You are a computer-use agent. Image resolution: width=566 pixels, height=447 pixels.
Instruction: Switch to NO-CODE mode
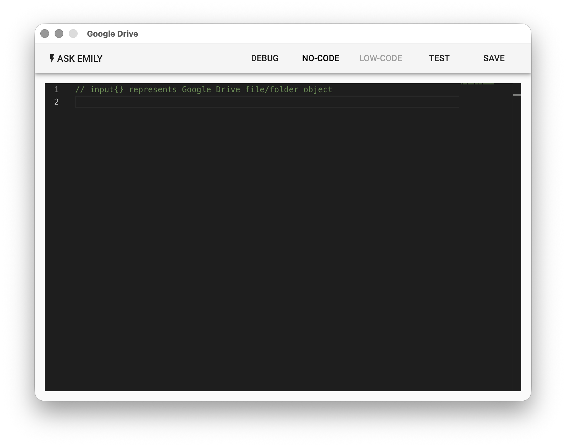(321, 58)
